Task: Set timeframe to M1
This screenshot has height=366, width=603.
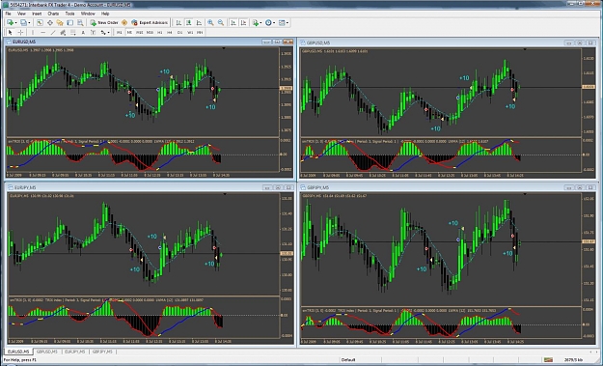Action: 120,32
